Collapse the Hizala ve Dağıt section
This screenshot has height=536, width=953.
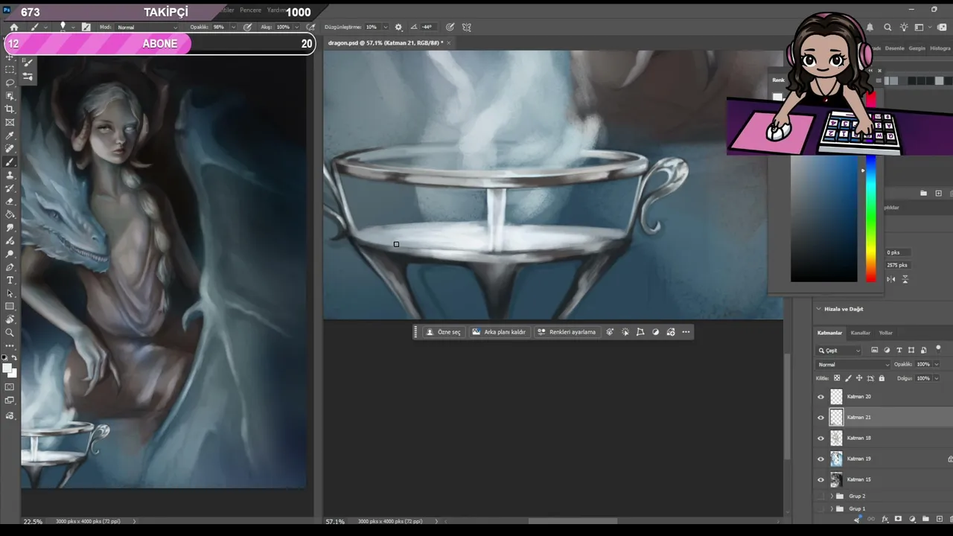click(x=819, y=309)
